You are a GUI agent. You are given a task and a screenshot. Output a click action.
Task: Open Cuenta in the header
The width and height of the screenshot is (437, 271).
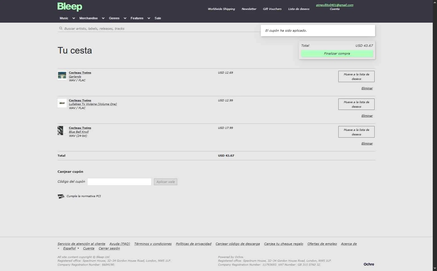click(335, 9)
